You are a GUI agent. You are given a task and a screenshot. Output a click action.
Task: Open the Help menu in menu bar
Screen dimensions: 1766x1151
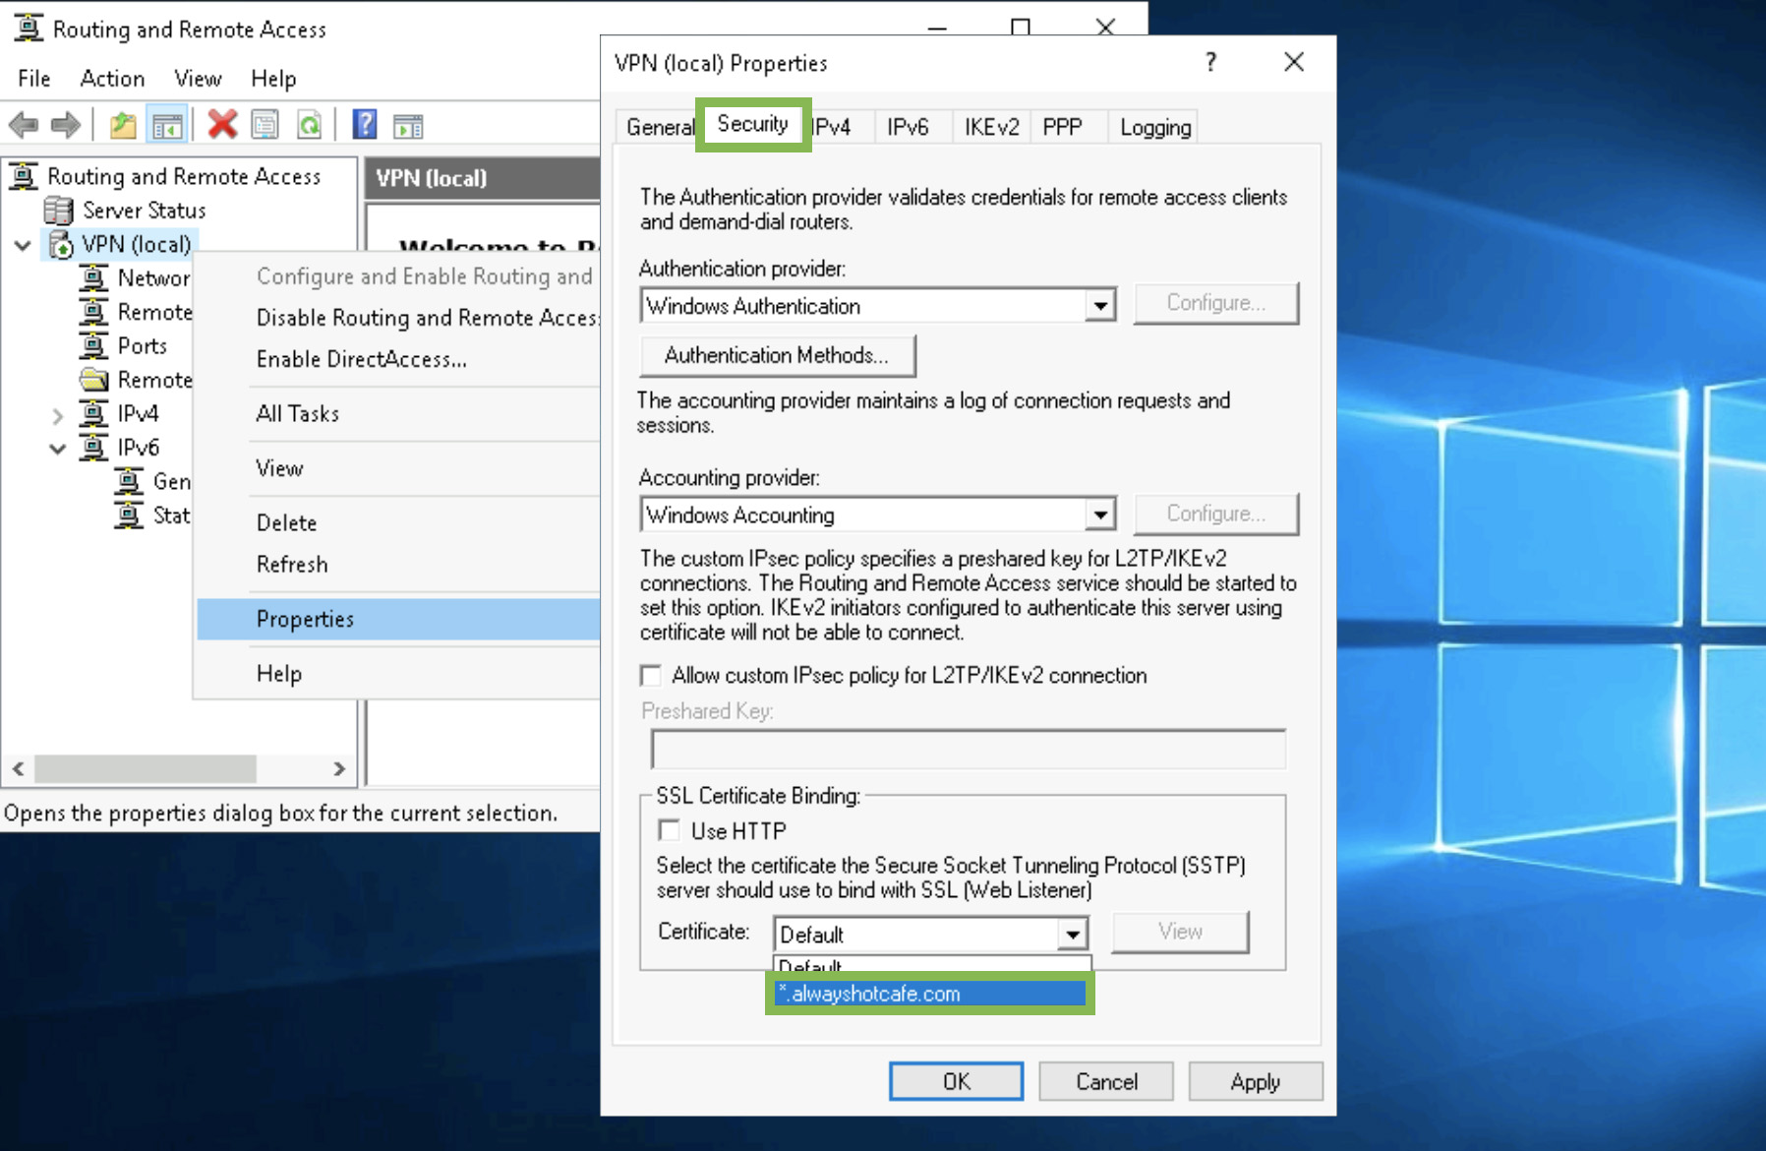(273, 78)
